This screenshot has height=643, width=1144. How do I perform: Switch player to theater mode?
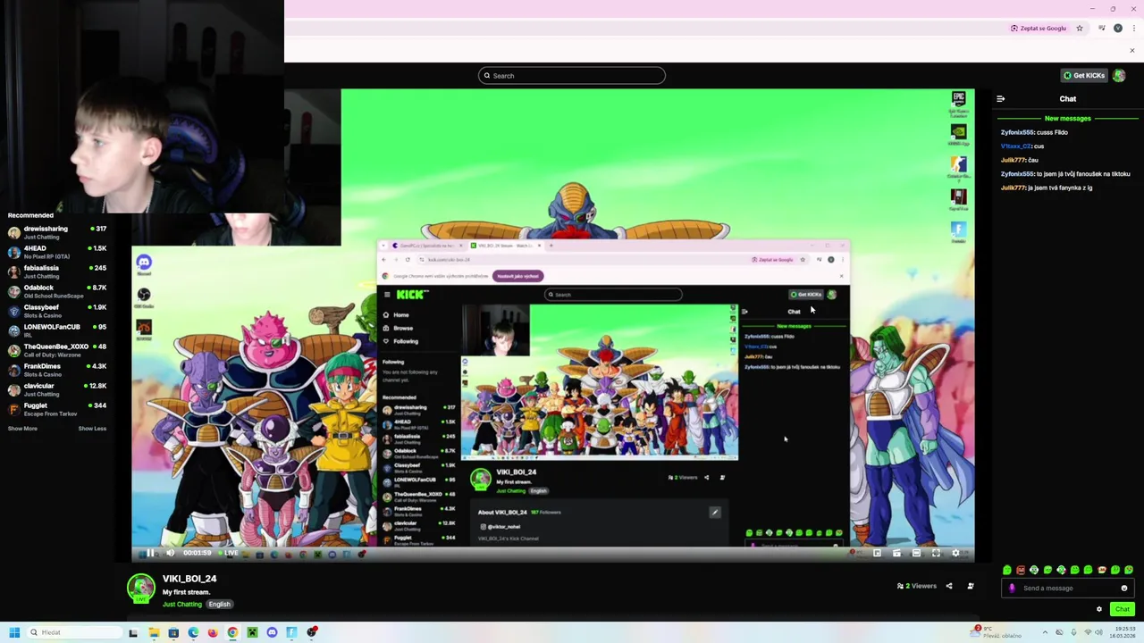point(916,553)
